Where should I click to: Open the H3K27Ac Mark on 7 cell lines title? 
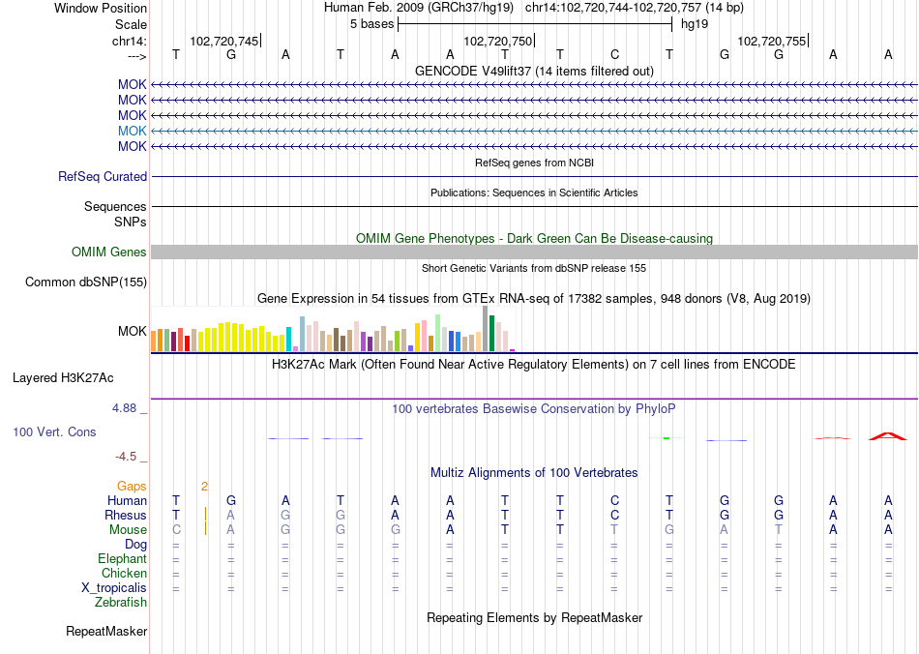[534, 364]
